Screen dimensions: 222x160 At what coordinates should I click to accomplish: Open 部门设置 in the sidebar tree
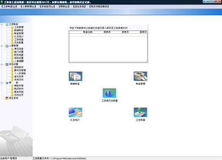(19, 52)
